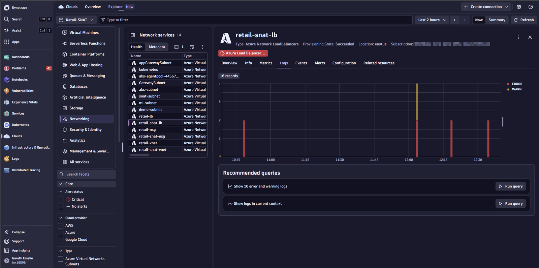Viewport: 539px width, 268px height.
Task: Click the 12:00 log bar in chart
Action: [417, 120]
